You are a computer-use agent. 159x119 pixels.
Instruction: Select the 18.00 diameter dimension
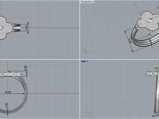8,92
